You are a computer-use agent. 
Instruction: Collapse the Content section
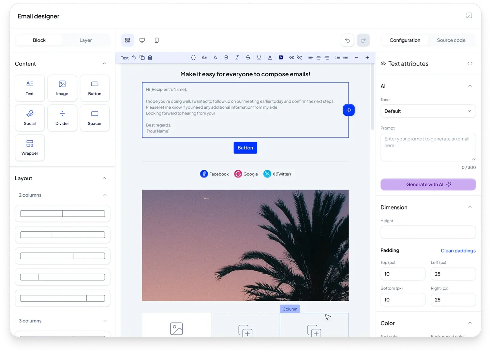[104, 64]
